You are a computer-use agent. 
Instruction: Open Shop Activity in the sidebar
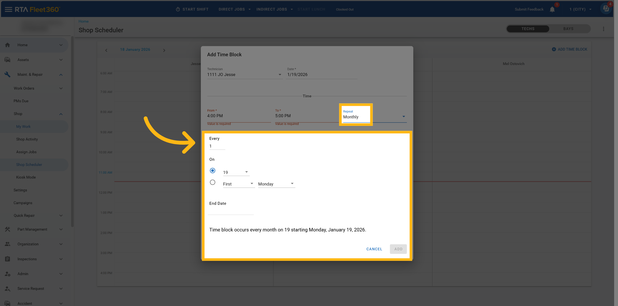(x=27, y=139)
